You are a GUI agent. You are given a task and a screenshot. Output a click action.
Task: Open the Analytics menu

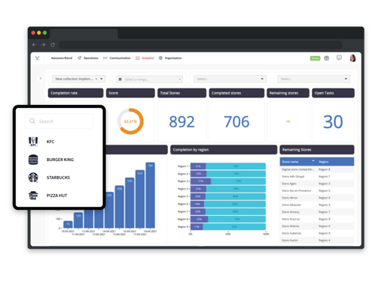click(x=145, y=58)
